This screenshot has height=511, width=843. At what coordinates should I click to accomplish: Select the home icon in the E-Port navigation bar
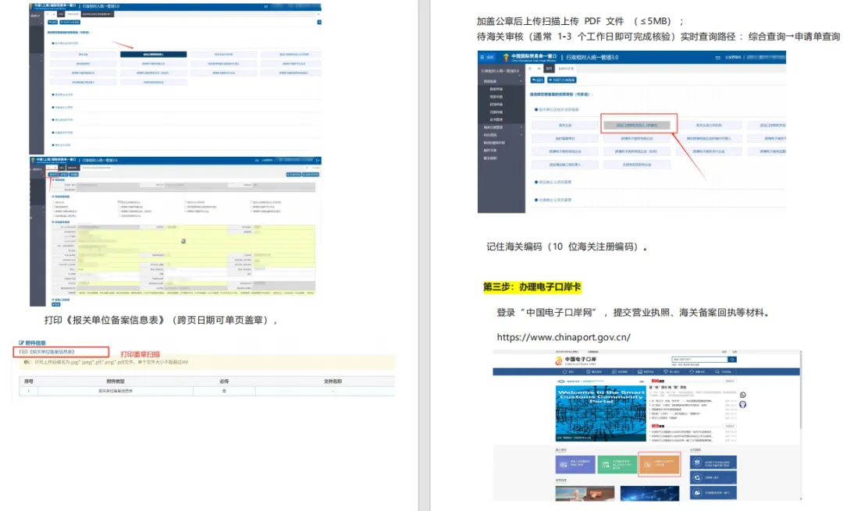[566, 371]
